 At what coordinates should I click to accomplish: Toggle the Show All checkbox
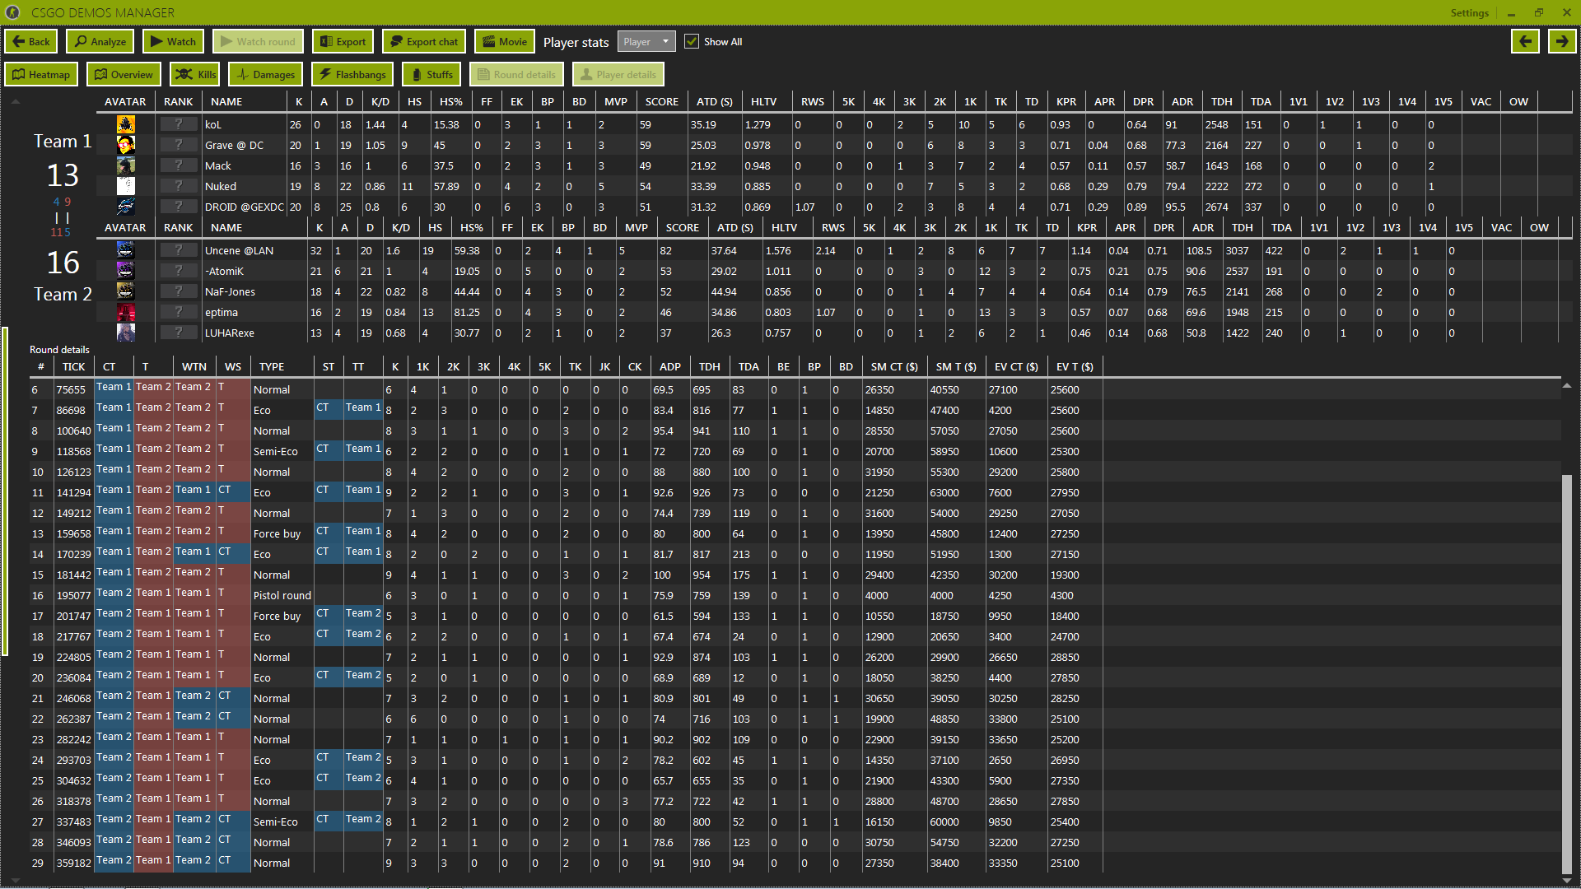coord(692,42)
